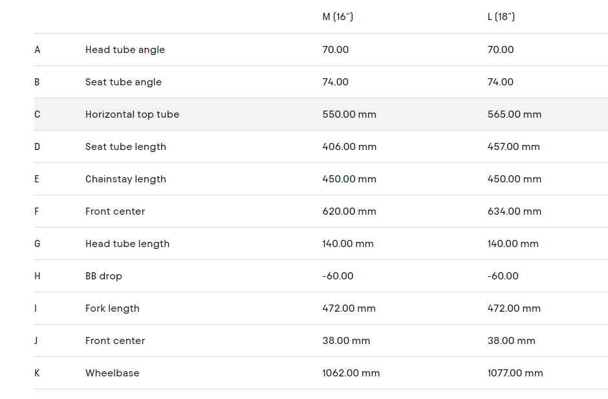The image size is (608, 399).
Task: Select the "Seat tube length" row label
Action: coord(125,147)
